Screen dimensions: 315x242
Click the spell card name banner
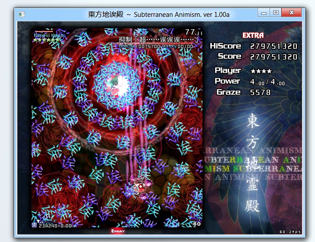point(158,40)
